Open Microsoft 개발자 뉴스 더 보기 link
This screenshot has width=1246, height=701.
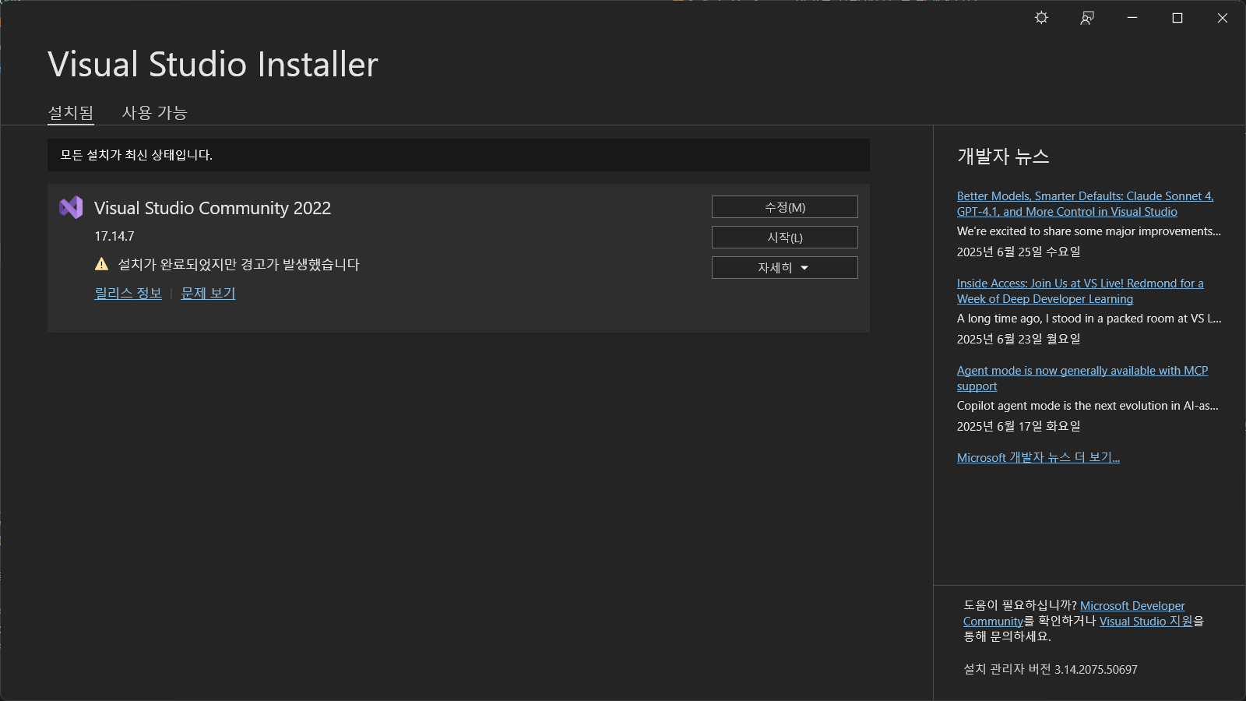(x=1038, y=457)
